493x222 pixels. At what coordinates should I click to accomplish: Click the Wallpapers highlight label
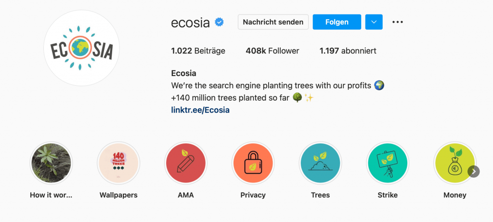click(x=118, y=195)
